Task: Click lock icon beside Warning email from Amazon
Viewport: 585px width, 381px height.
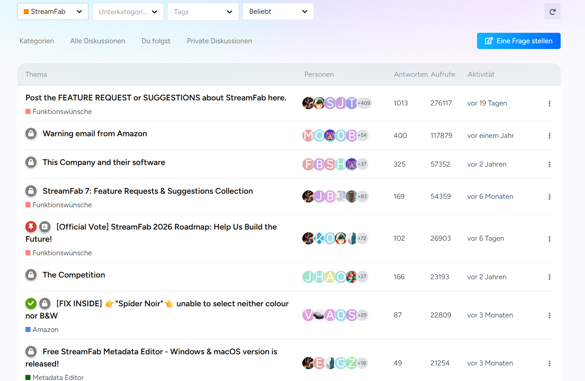Action: (x=31, y=134)
